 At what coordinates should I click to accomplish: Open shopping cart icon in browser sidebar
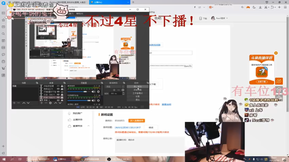point(3,68)
